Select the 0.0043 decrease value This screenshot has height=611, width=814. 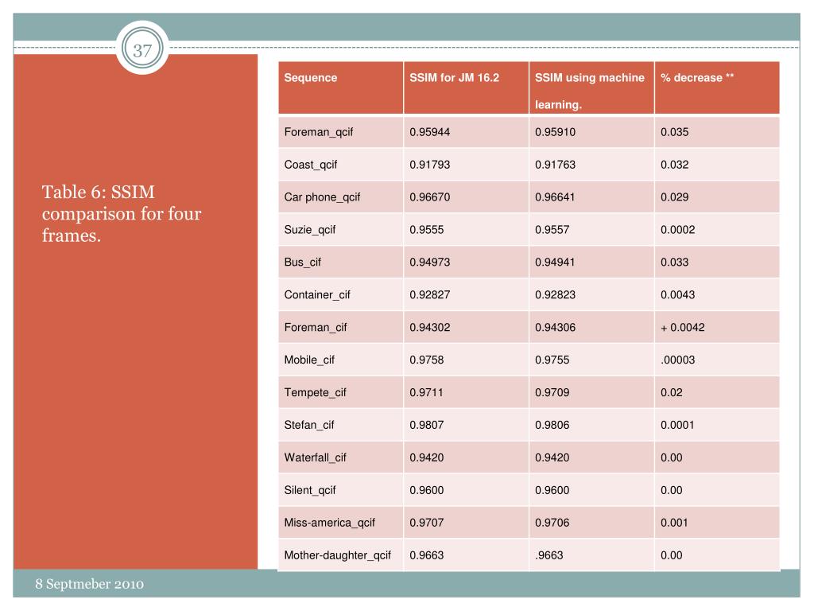click(677, 295)
